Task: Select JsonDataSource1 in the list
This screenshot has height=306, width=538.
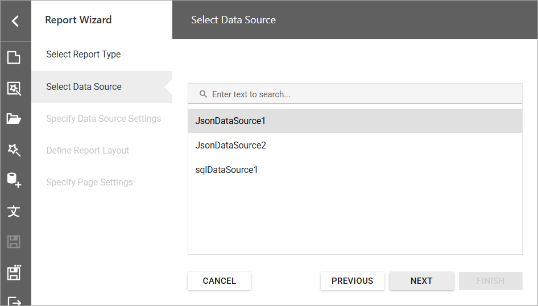Action: [x=355, y=121]
